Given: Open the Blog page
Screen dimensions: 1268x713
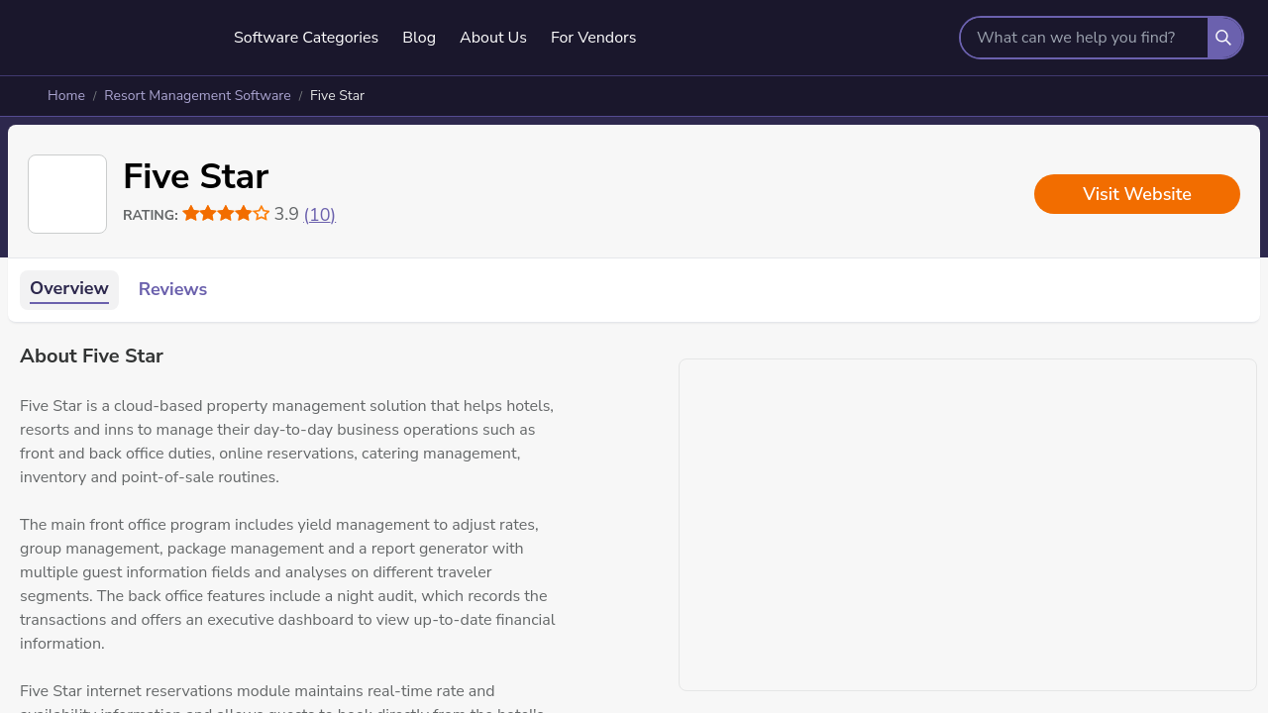Looking at the screenshot, I should [x=419, y=38].
